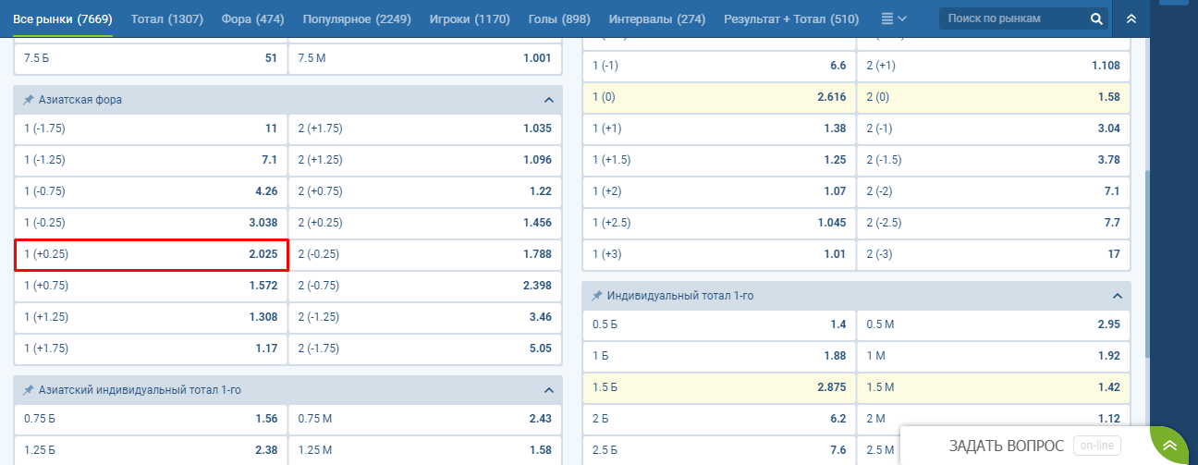Click the double-chevron collapse all icon
1198x465 pixels.
pyautogui.click(x=1131, y=18)
